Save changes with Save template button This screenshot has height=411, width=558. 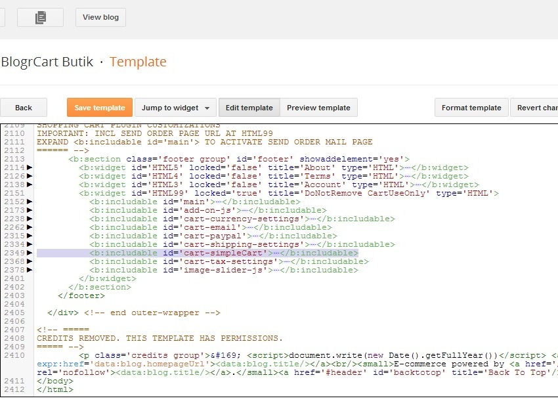[100, 108]
